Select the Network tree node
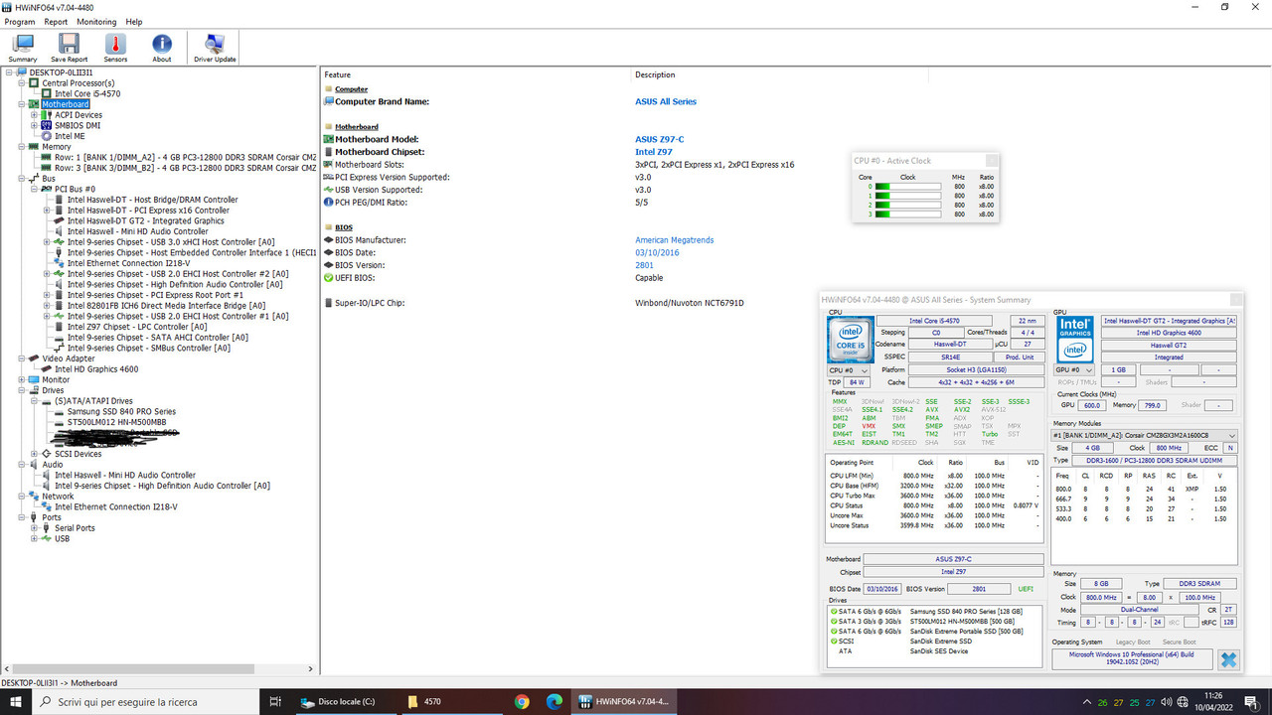Viewport: 1272px width, 715px height. click(58, 497)
